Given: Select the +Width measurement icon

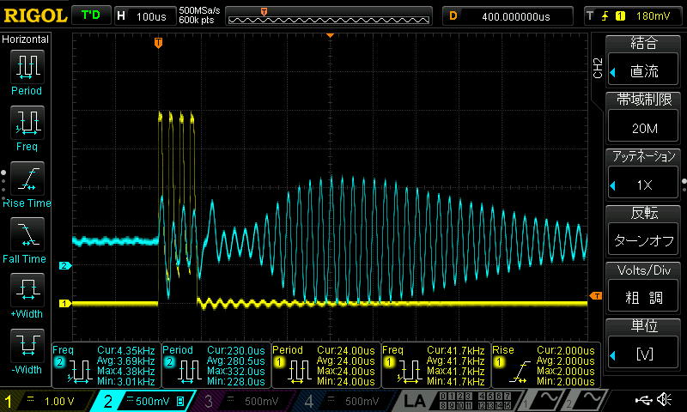Looking at the screenshot, I should 26,291.
